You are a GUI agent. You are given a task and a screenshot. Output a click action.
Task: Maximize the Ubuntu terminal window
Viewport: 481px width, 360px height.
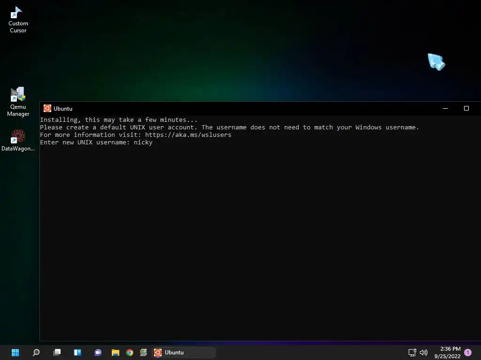[x=466, y=108]
